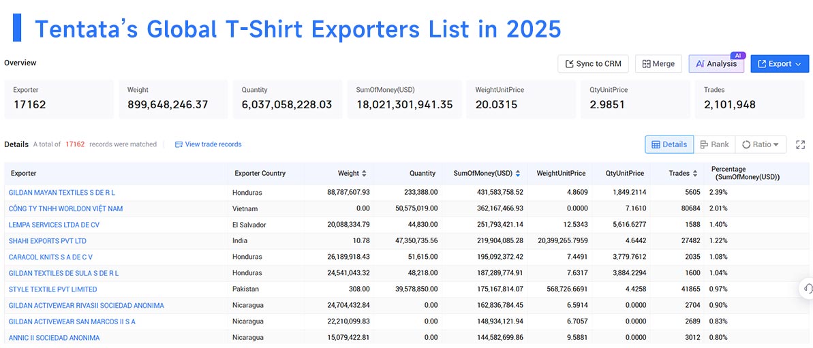Screen dimensions: 813x348
Task: Open View trade records link
Action: coord(208,144)
